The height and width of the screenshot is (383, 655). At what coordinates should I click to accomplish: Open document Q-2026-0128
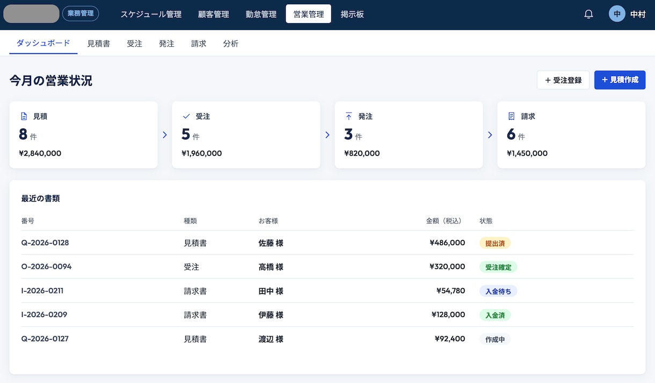45,243
